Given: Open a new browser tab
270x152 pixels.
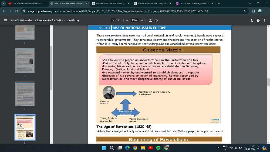Looking at the screenshot, I should tap(218, 4).
